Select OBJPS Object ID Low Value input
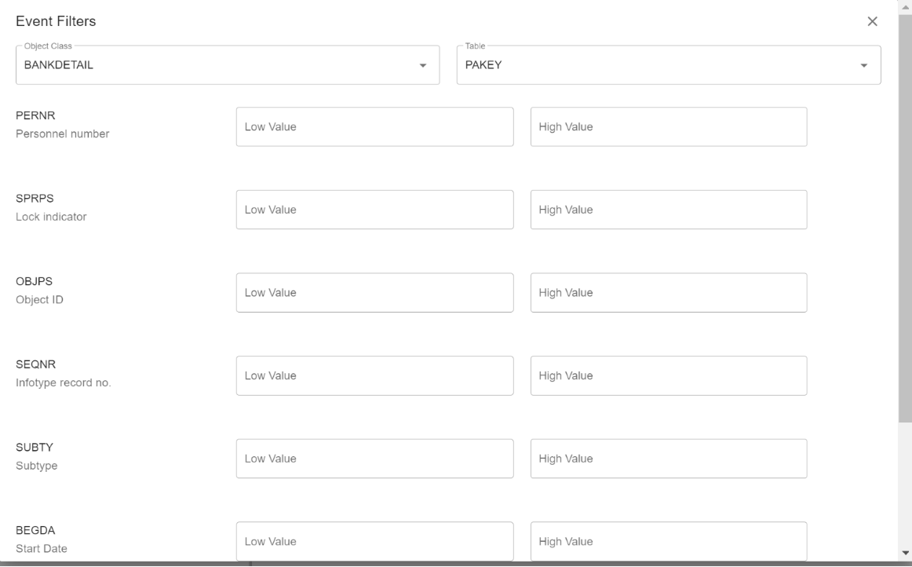Image resolution: width=912 pixels, height=567 pixels. pyautogui.click(x=374, y=293)
